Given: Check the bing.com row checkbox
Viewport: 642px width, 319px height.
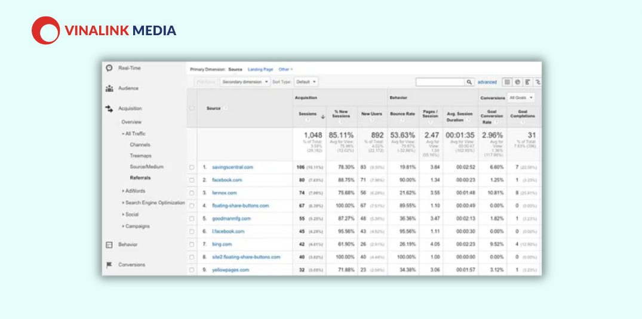Looking at the screenshot, I should (x=192, y=244).
